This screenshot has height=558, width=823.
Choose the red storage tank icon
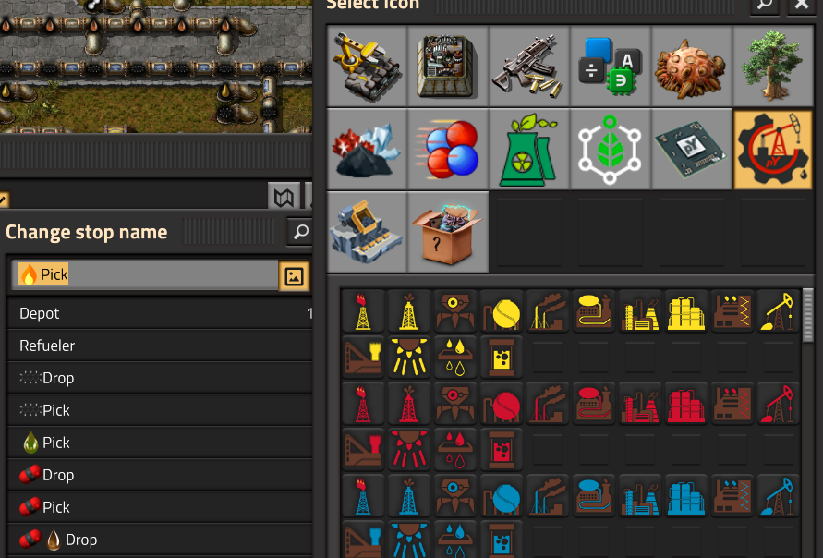(x=502, y=405)
